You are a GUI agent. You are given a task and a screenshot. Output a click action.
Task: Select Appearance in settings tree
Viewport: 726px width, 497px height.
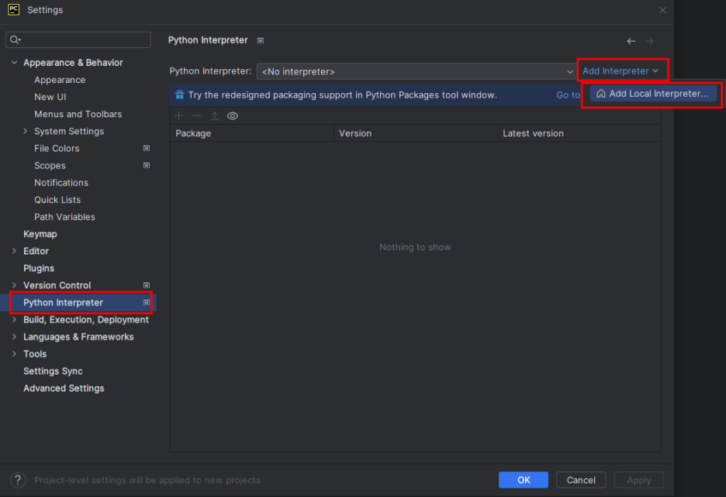click(x=60, y=80)
